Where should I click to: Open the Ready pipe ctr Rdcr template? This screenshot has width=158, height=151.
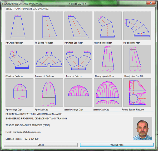pyautogui.click(x=108, y=59)
